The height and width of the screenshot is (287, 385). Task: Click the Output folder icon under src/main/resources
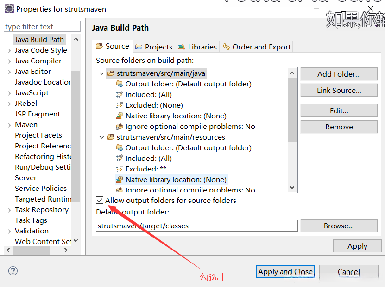tap(120, 148)
